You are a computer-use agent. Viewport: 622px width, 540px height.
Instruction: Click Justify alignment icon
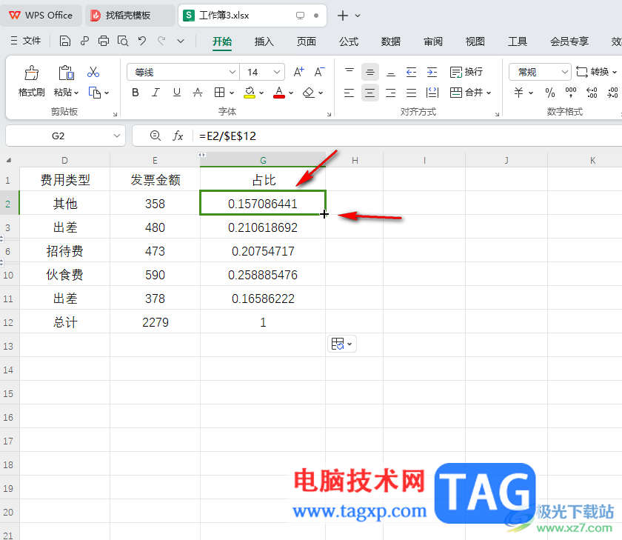(412, 93)
